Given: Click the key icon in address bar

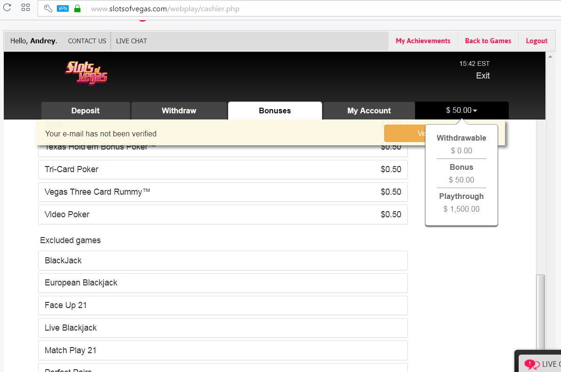Looking at the screenshot, I should (x=48, y=8).
